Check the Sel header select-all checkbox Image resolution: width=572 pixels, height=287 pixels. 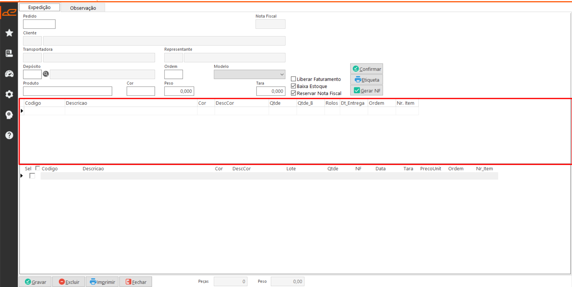click(x=38, y=168)
